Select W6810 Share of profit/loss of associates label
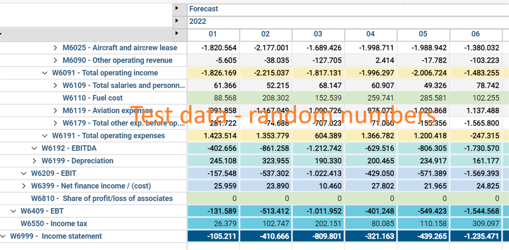The image size is (509, 250). [102, 198]
